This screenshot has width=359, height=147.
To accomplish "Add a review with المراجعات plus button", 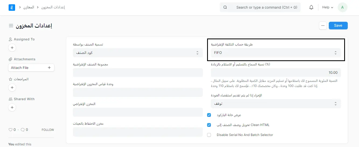I will point(12,88).
